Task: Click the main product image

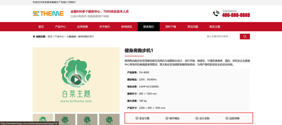Action: [76, 80]
